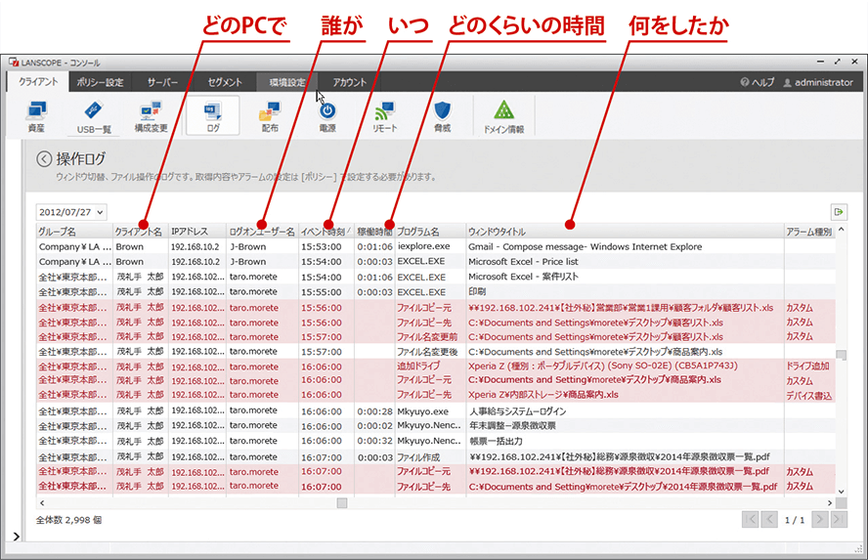
Task: Sort by イベント時刻 column header
Action: coord(326,232)
